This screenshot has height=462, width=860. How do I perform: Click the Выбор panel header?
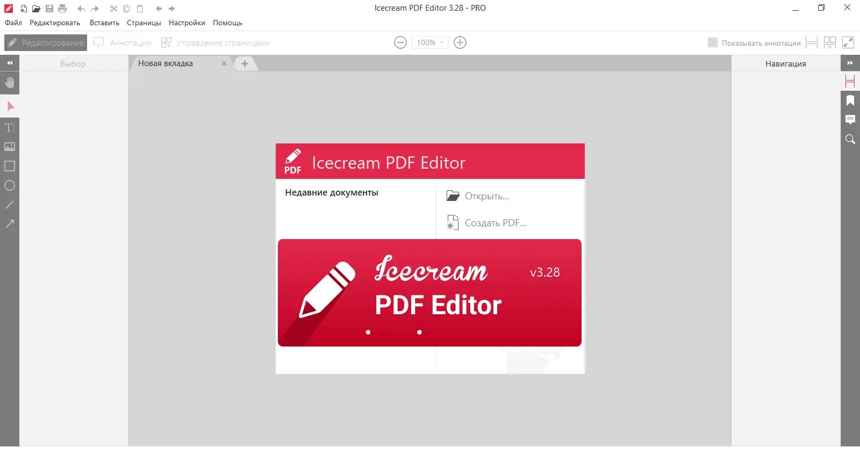point(73,63)
